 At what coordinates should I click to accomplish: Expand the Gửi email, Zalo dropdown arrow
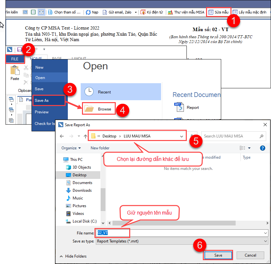click(136, 12)
